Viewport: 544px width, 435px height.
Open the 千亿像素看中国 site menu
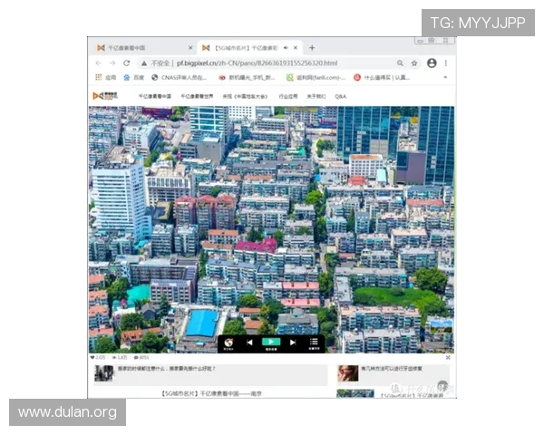tap(155, 96)
